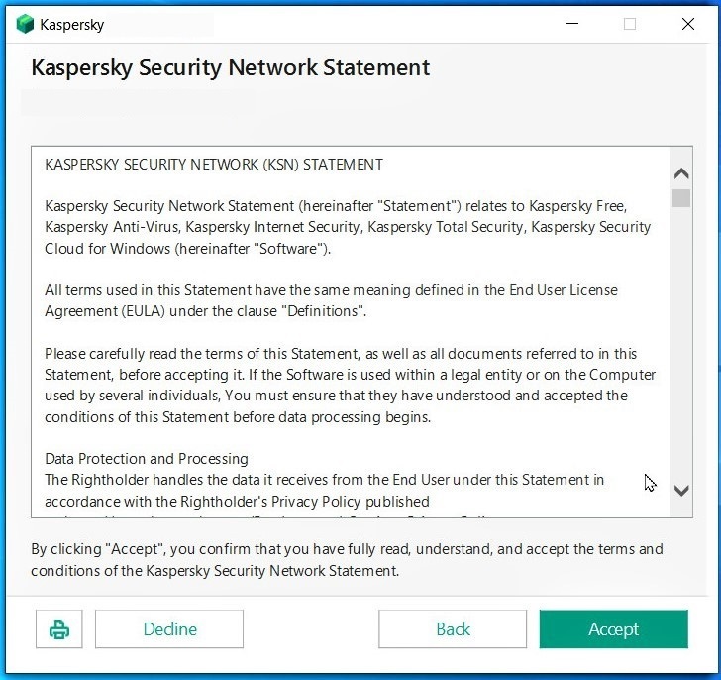Click the scrollbar up arrow
The image size is (721, 680).
click(x=681, y=173)
